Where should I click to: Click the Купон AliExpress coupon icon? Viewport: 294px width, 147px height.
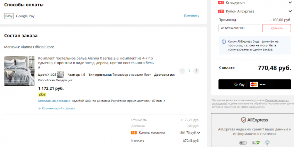click(221, 11)
